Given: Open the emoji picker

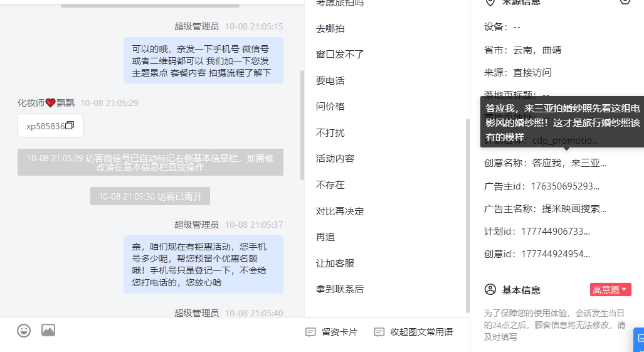Looking at the screenshot, I should [x=24, y=330].
